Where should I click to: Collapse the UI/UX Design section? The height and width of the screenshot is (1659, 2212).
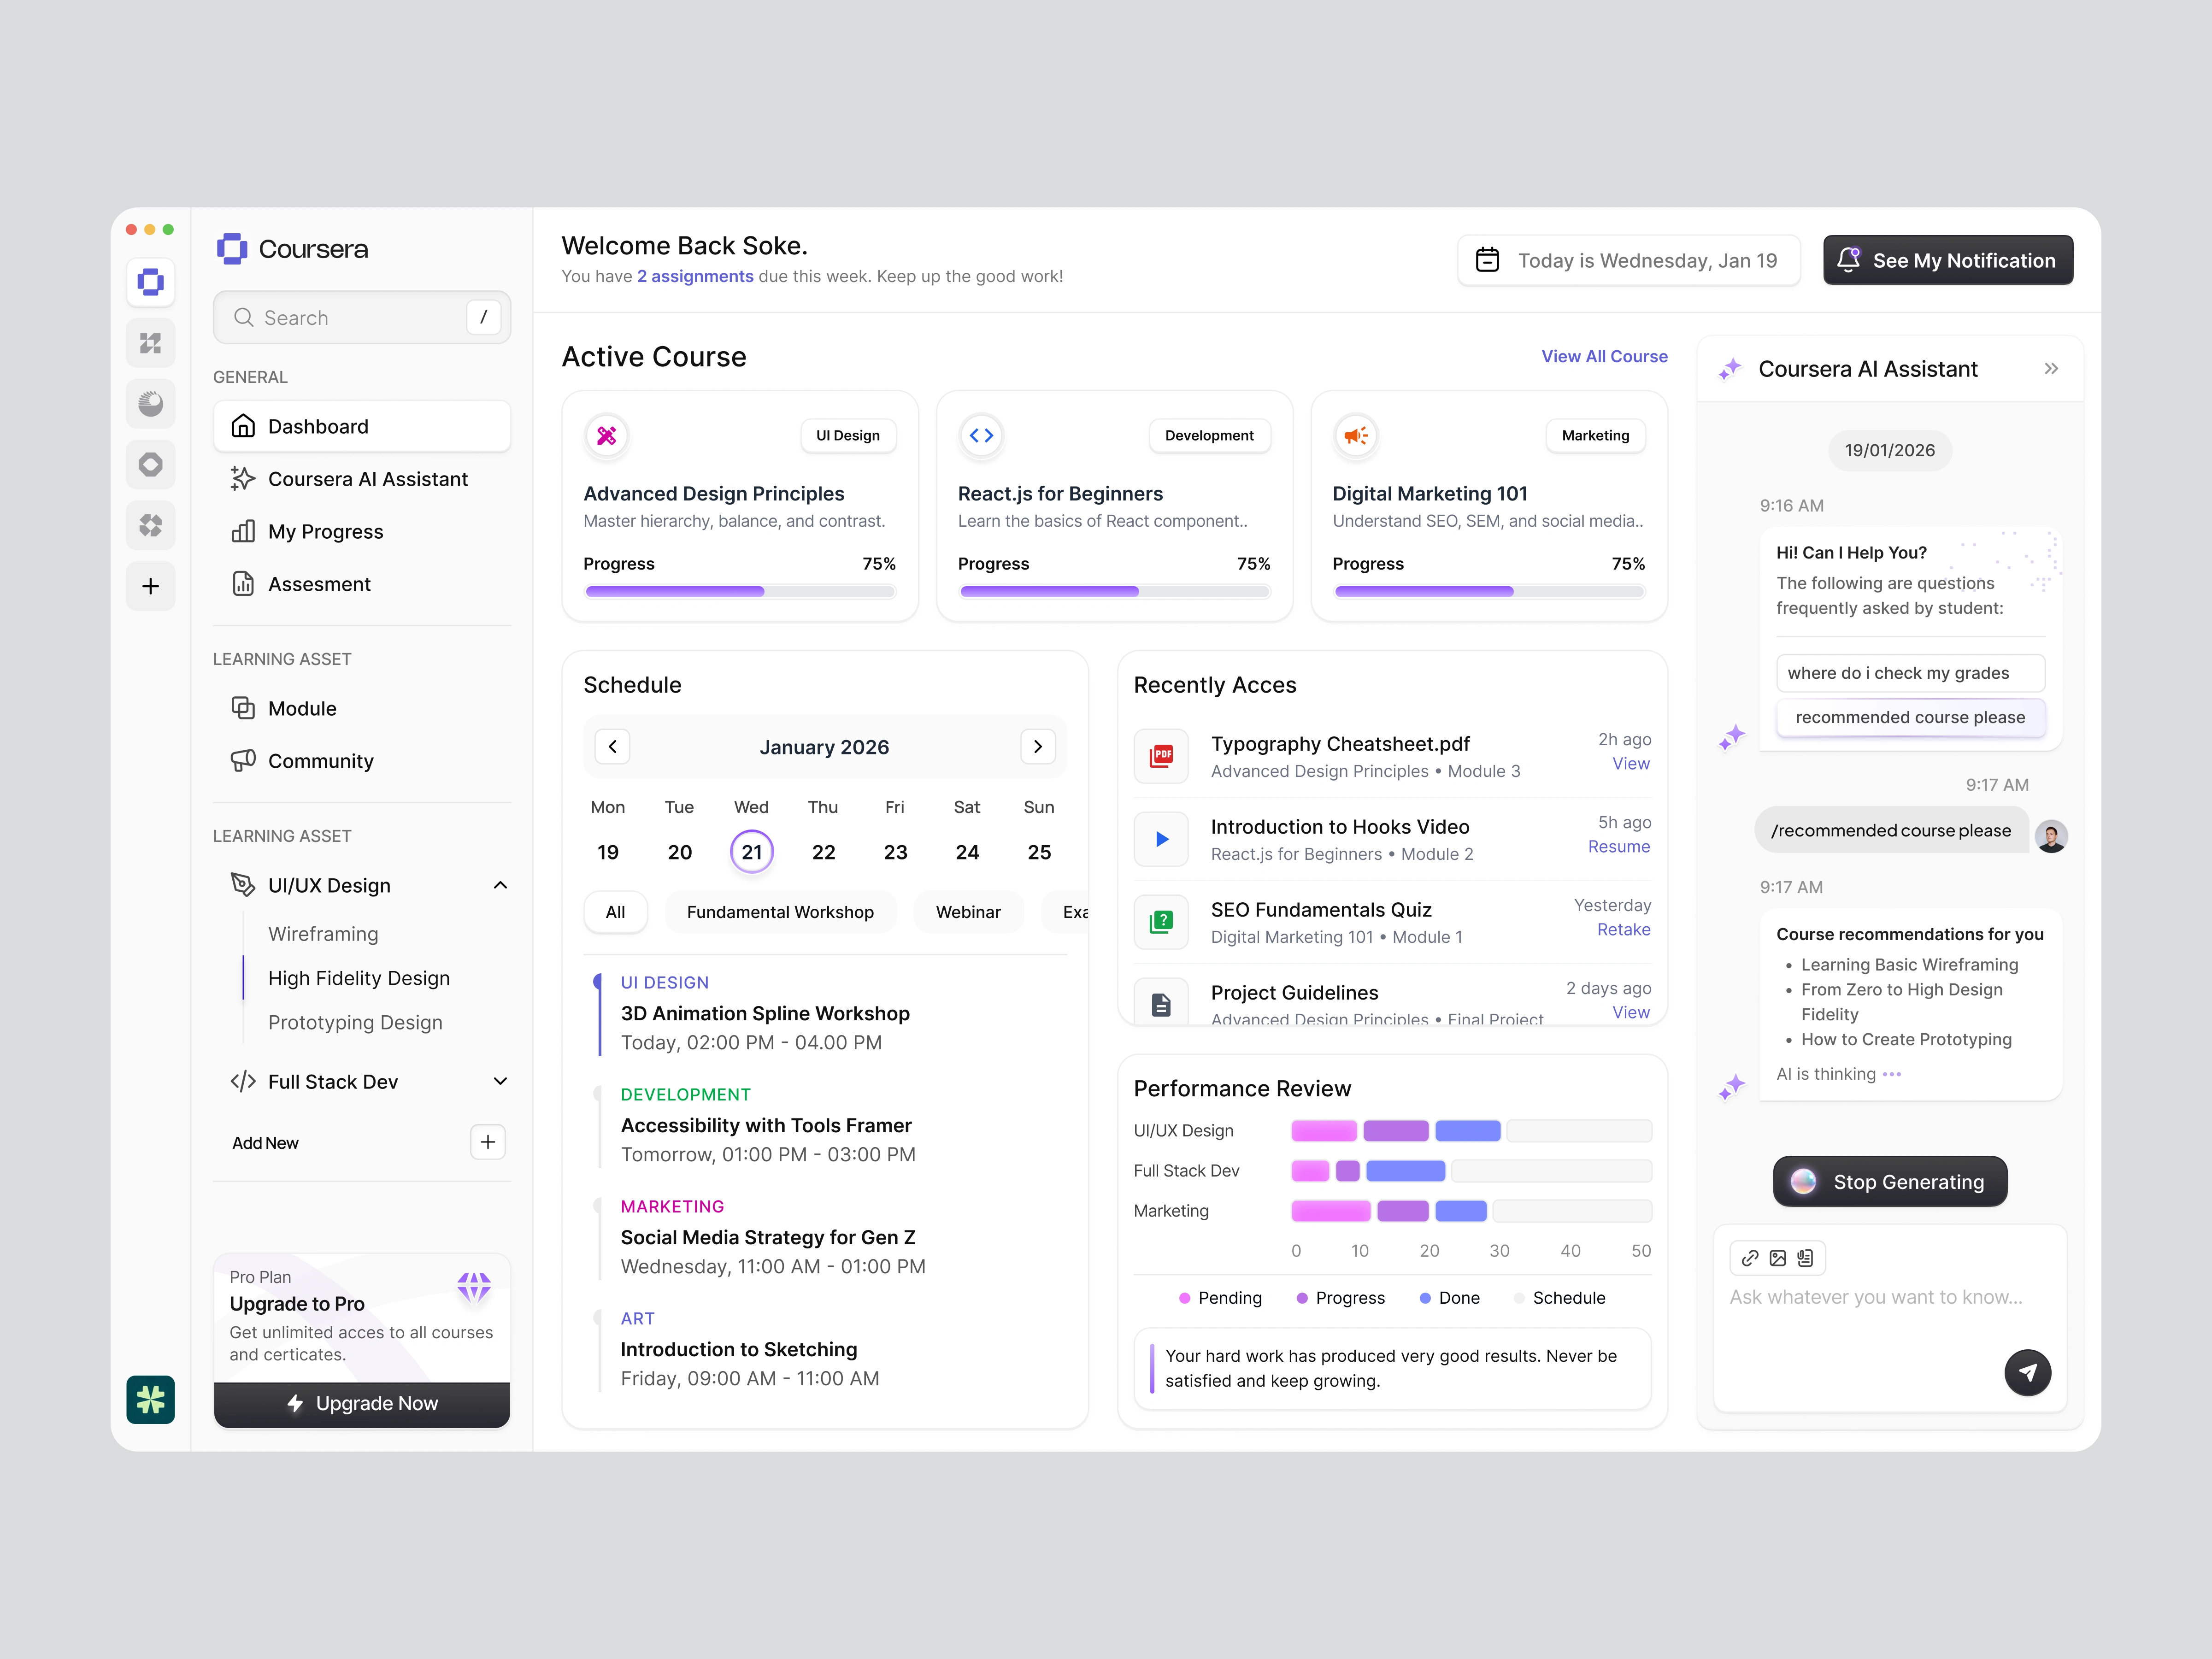click(x=500, y=885)
